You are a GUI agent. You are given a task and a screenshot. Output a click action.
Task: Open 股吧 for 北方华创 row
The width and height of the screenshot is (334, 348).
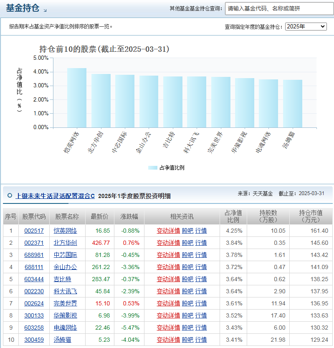pos(187,243)
